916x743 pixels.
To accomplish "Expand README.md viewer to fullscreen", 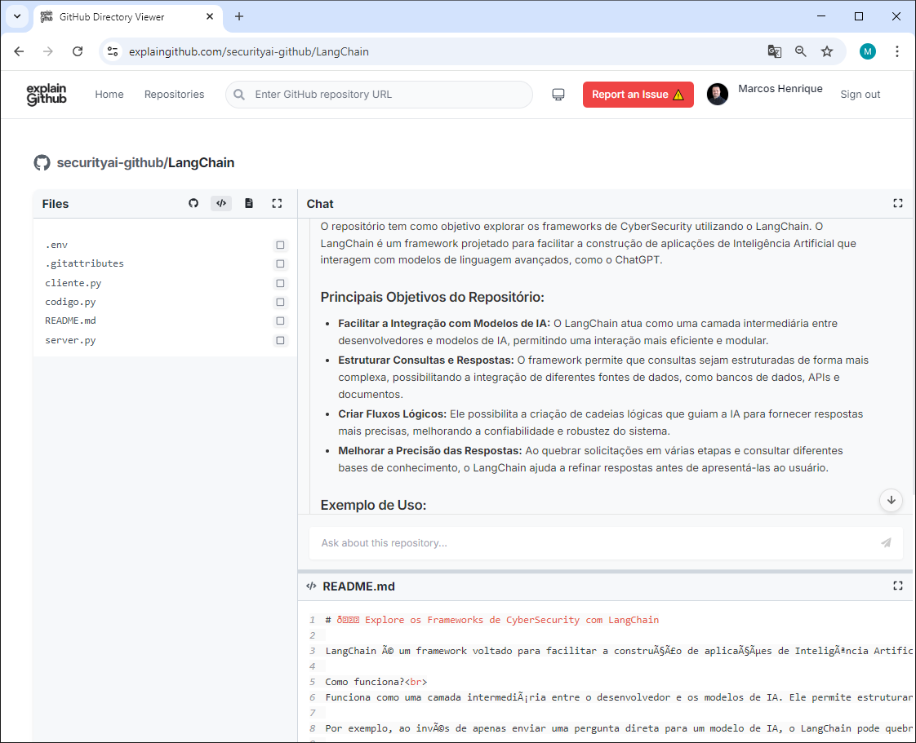I will click(898, 586).
